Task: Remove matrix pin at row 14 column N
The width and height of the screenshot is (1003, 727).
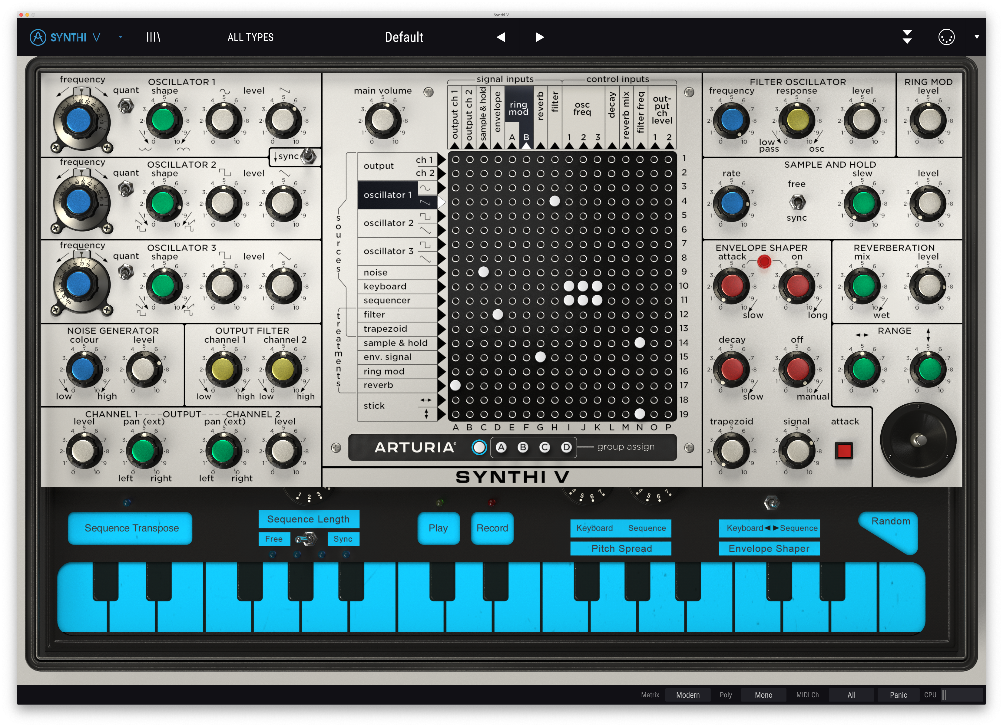Action: 640,343
